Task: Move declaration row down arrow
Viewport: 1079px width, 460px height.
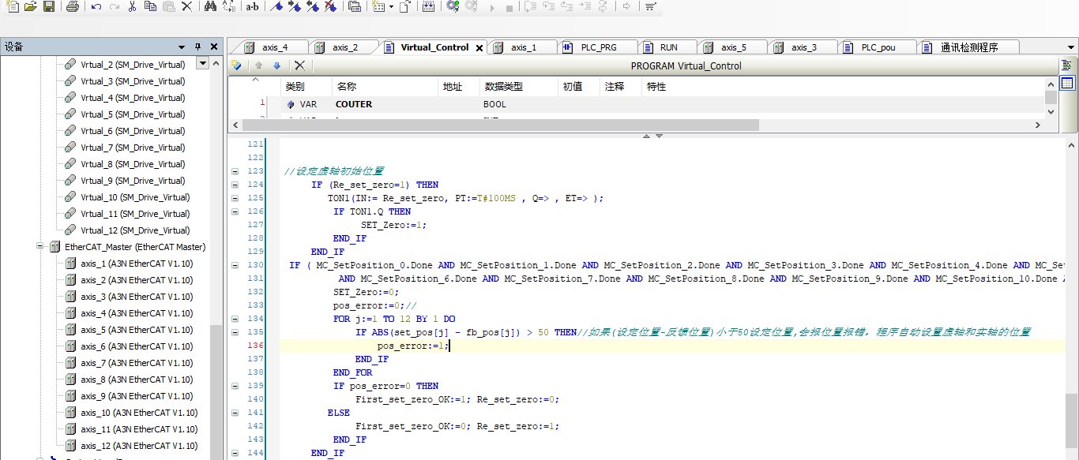Action: coord(276,65)
